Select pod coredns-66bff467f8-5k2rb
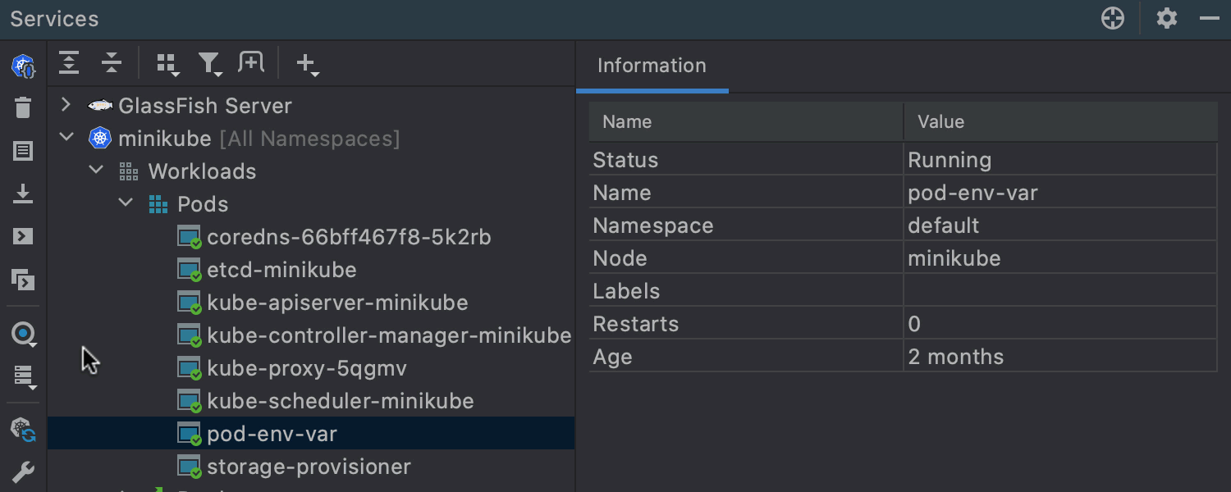The image size is (1231, 492). click(349, 237)
